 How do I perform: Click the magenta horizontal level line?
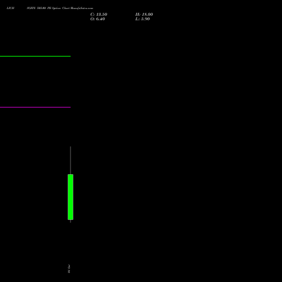point(35,107)
